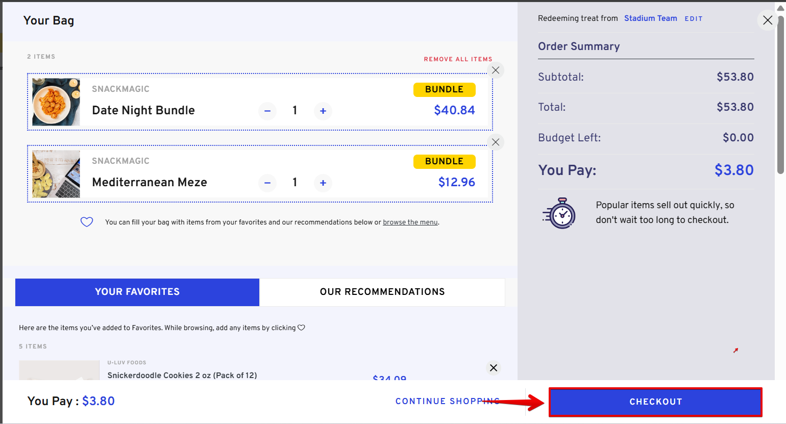Select the Your Favorites tab

[137, 292]
